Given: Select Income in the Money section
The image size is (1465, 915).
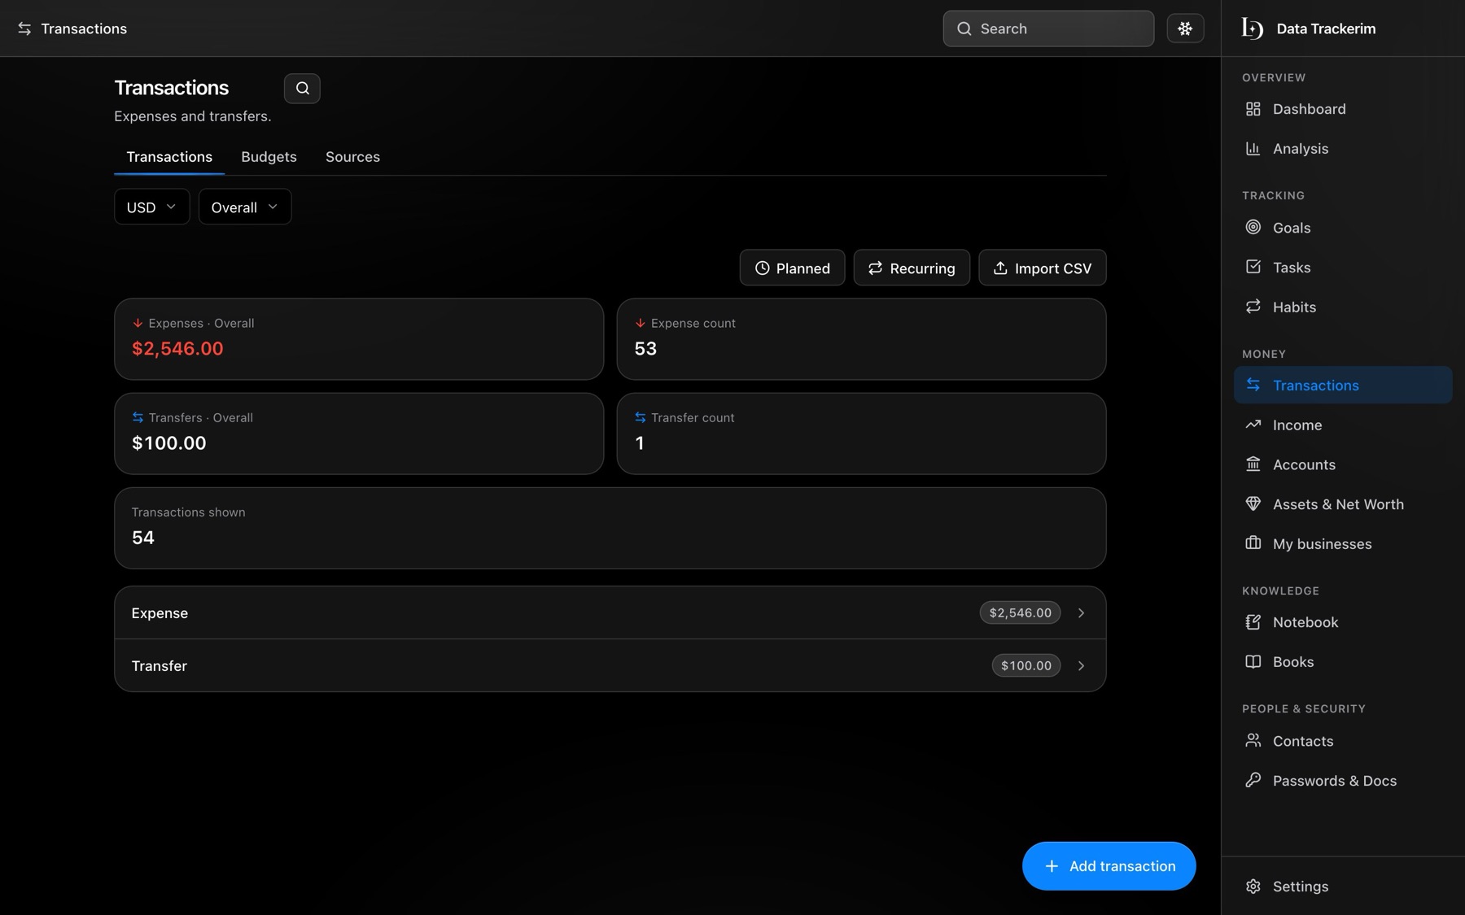Looking at the screenshot, I should tap(1343, 425).
